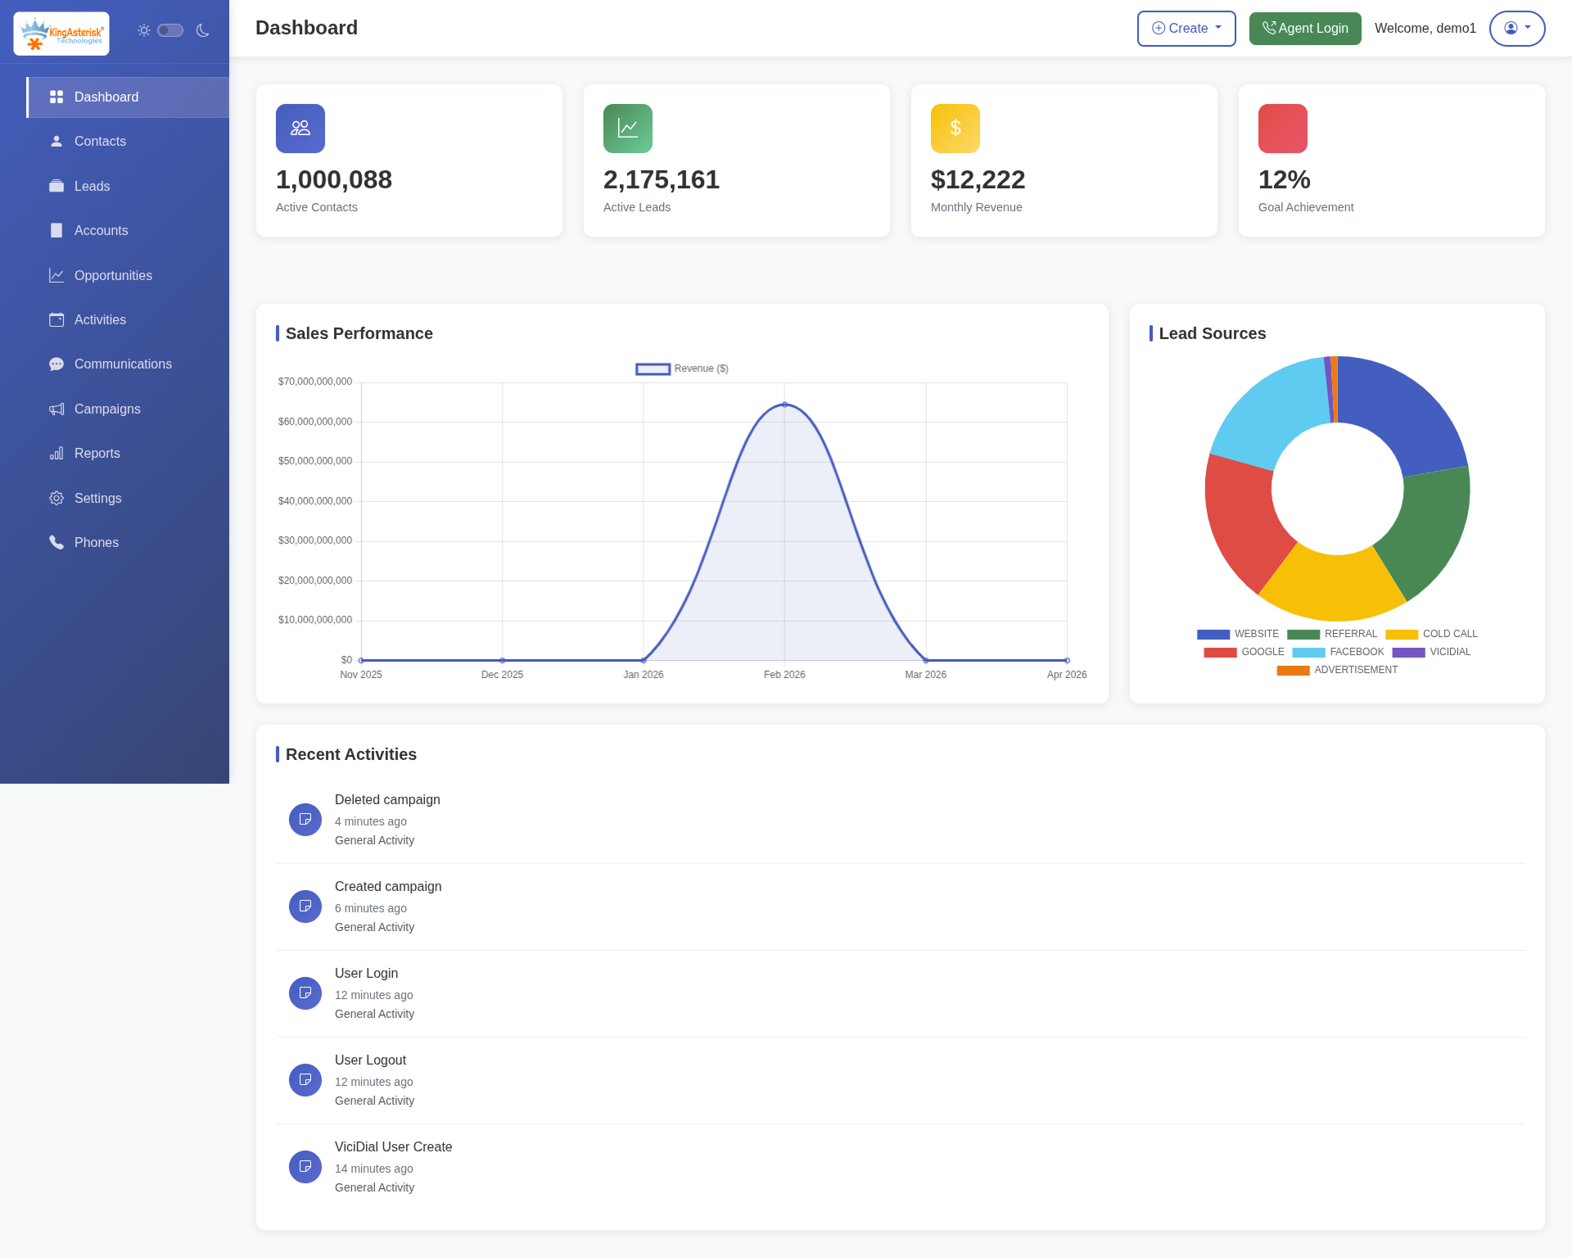Click the Settings gear icon
Viewport: 1572px width, 1257px height.
(56, 498)
